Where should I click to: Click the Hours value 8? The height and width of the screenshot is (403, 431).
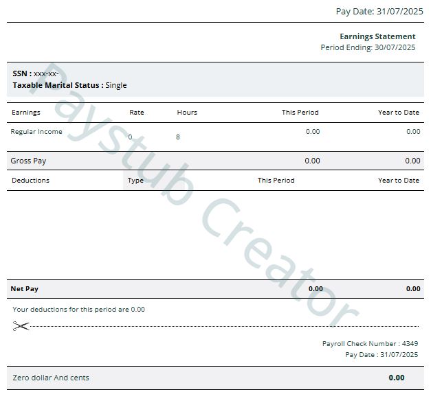[178, 137]
